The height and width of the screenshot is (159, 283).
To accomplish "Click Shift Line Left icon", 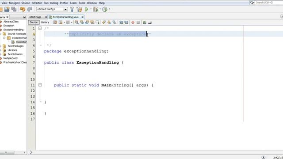I will 121,23.
